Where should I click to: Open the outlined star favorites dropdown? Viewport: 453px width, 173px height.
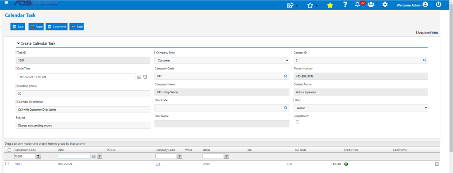312,5
